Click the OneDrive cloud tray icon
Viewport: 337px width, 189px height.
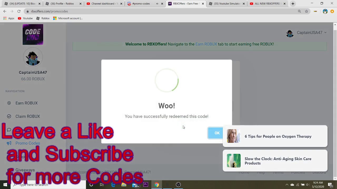tap(292, 185)
